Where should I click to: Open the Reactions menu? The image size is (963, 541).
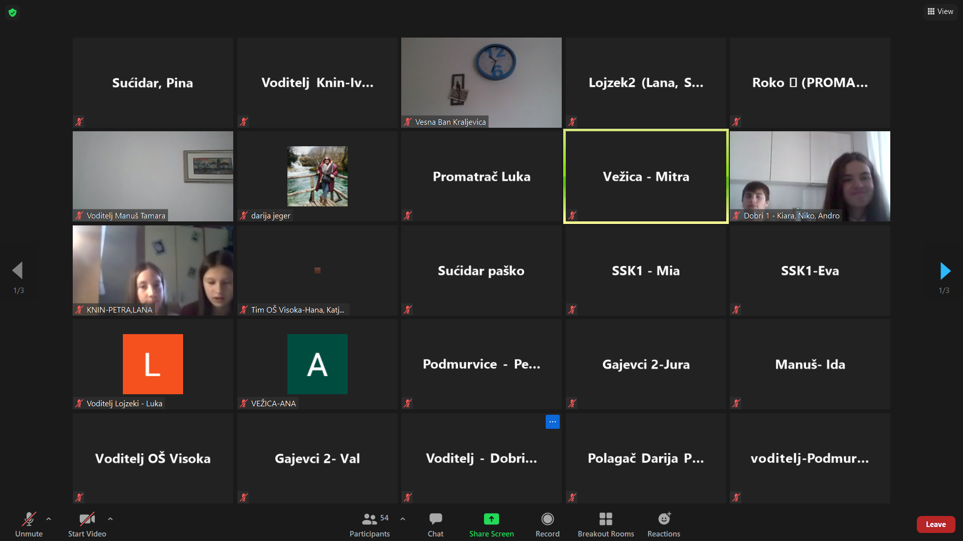[664, 524]
